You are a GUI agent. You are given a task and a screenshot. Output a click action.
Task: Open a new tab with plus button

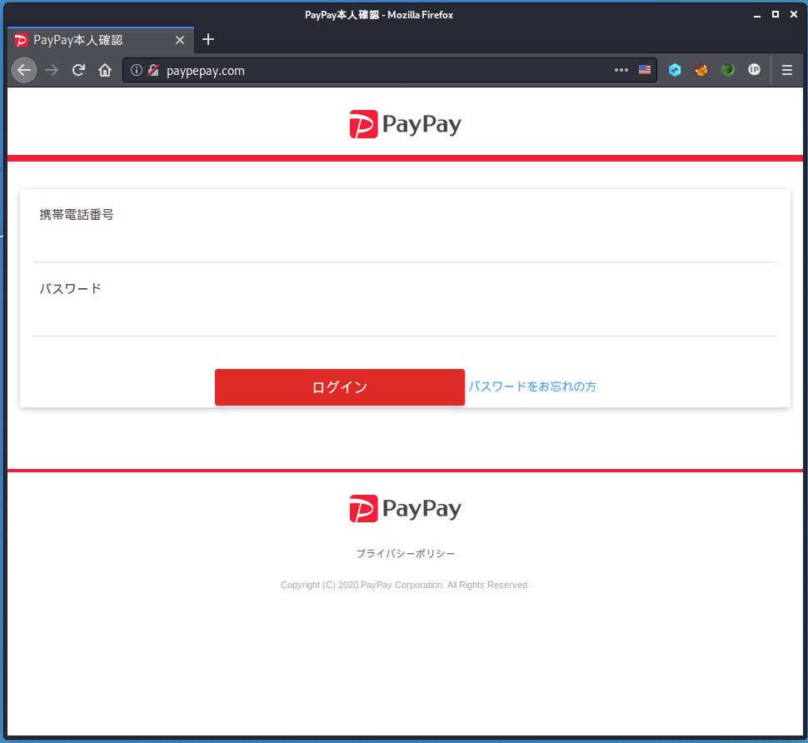(208, 40)
